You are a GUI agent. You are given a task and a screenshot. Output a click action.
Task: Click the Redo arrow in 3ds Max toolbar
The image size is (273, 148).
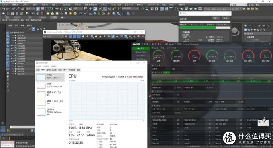pyautogui.click(x=8, y=9)
